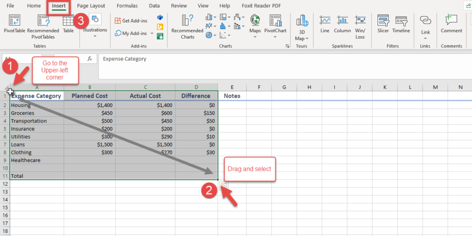
Task: Select the Notes cell in column E
Action: click(x=232, y=96)
